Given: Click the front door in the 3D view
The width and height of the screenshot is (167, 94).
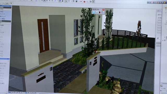Looking at the screenshot, I should pyautogui.click(x=44, y=36).
